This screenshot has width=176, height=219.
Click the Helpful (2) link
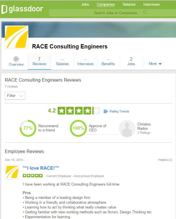click(165, 160)
